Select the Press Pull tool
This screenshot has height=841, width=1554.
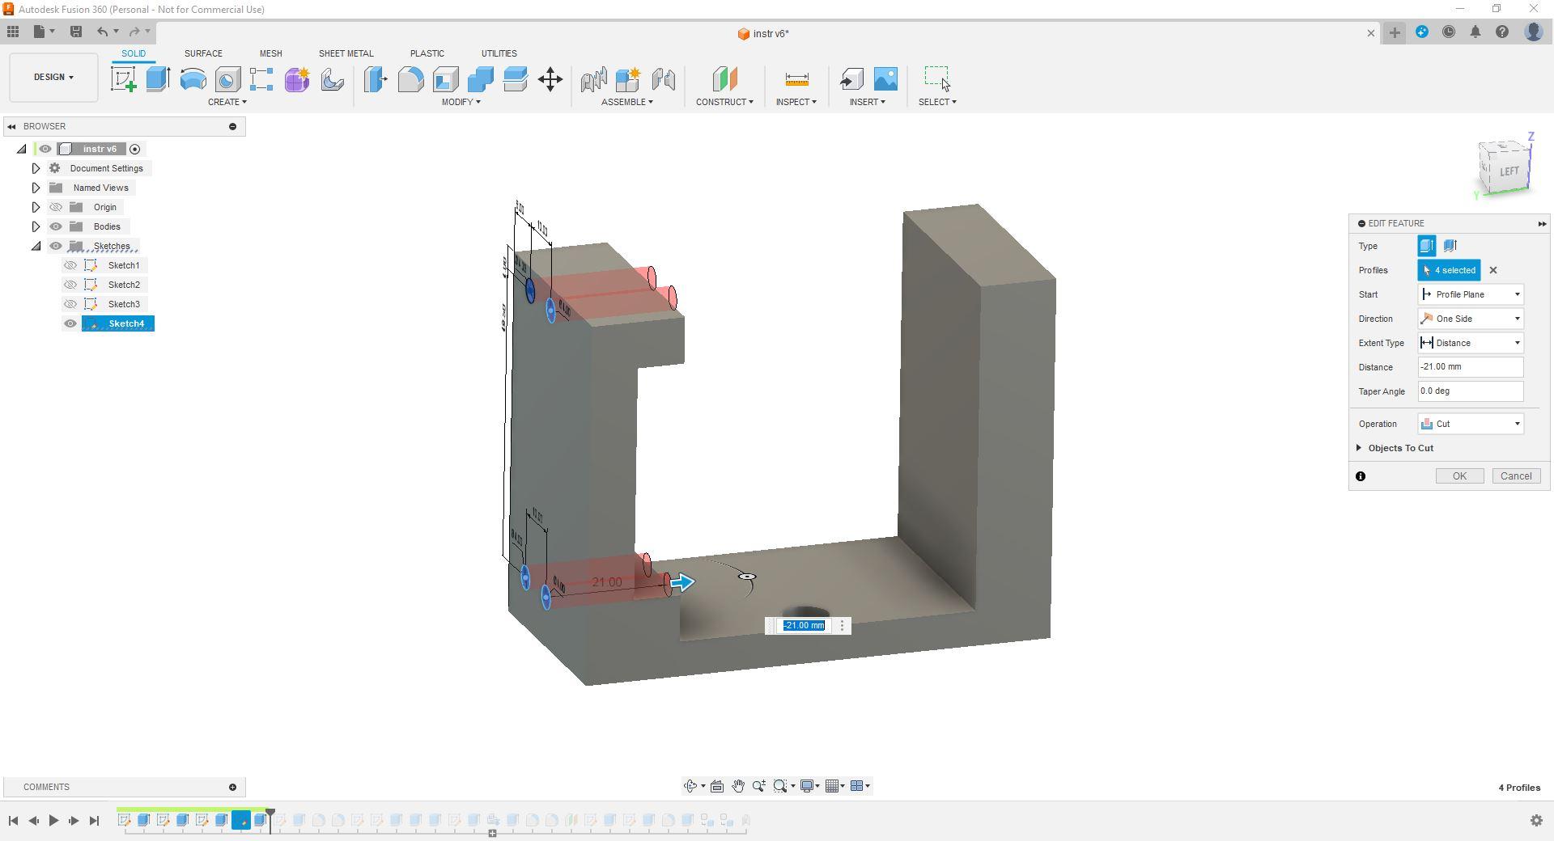[x=376, y=79]
